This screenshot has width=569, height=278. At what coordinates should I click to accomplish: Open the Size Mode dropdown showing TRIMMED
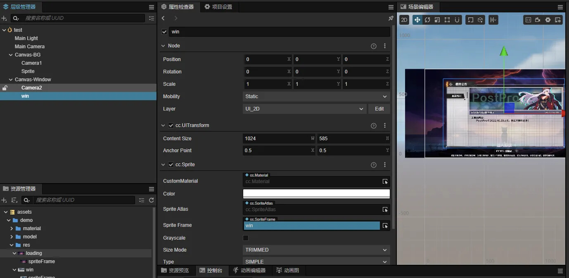point(316,250)
